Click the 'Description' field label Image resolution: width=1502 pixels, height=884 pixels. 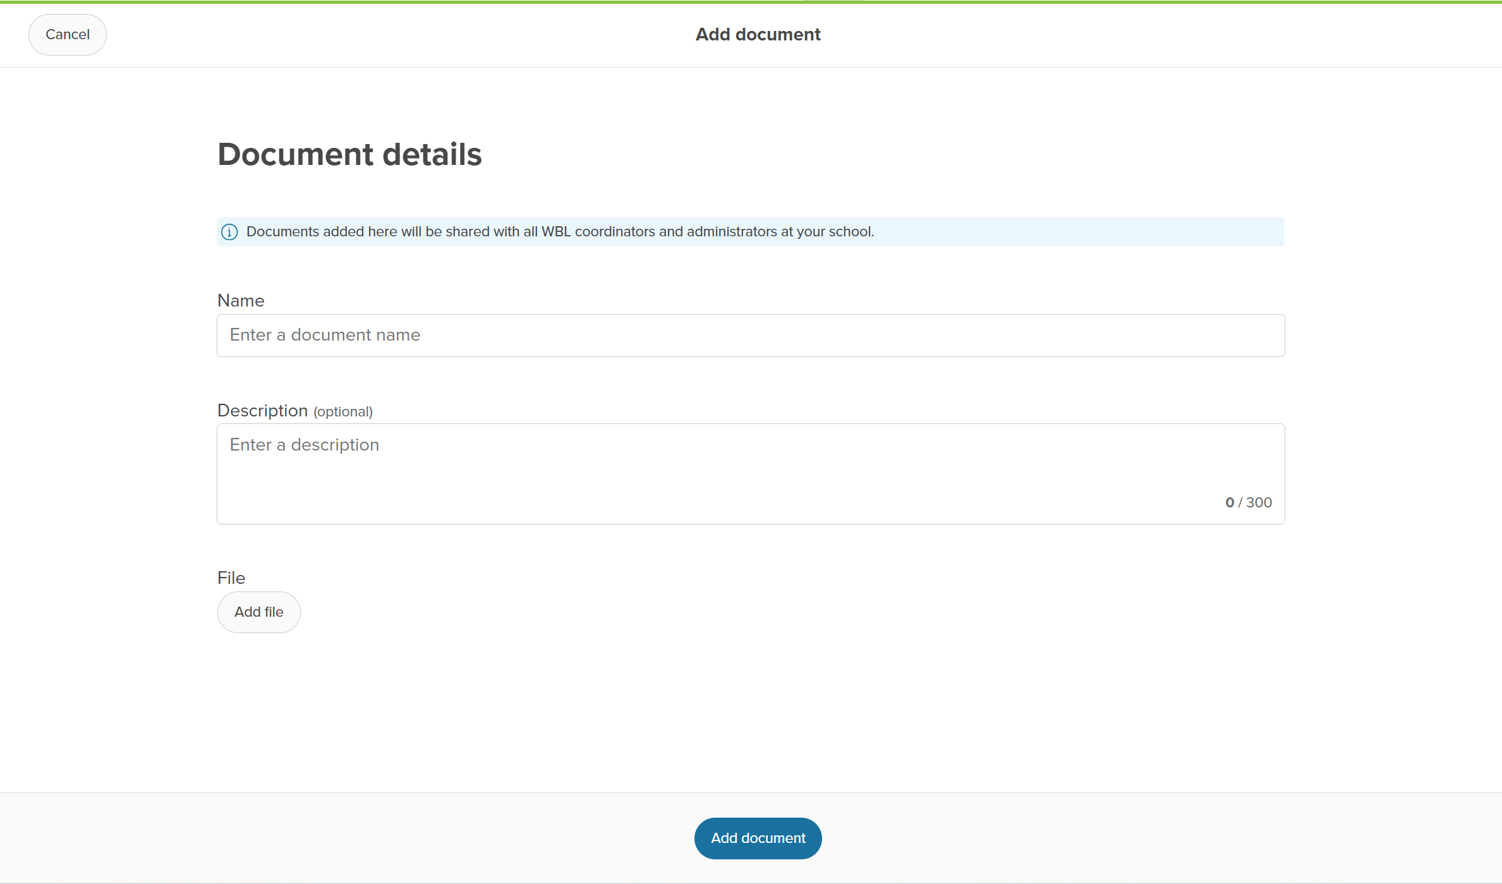tap(262, 411)
